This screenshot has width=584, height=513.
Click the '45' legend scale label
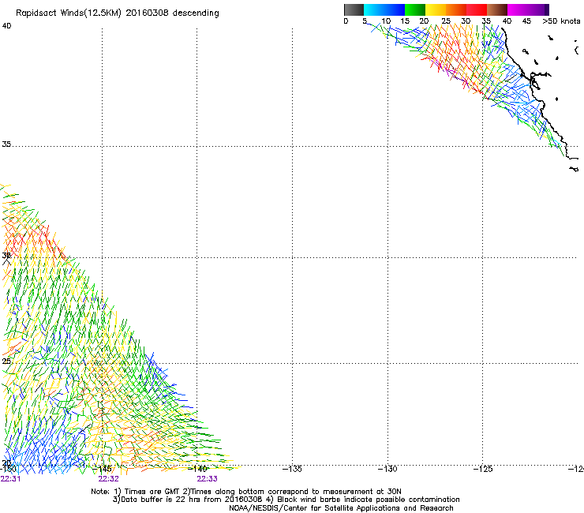pyautogui.click(x=526, y=21)
